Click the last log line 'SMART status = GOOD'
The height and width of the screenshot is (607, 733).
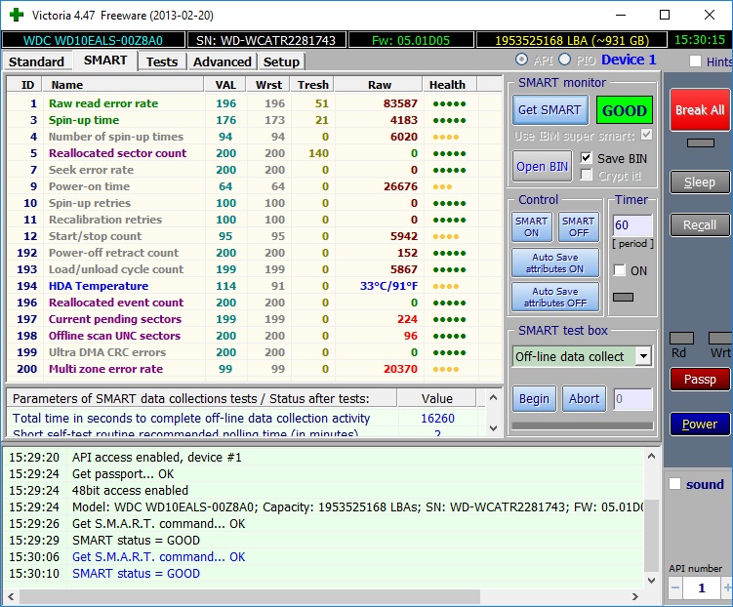(136, 574)
